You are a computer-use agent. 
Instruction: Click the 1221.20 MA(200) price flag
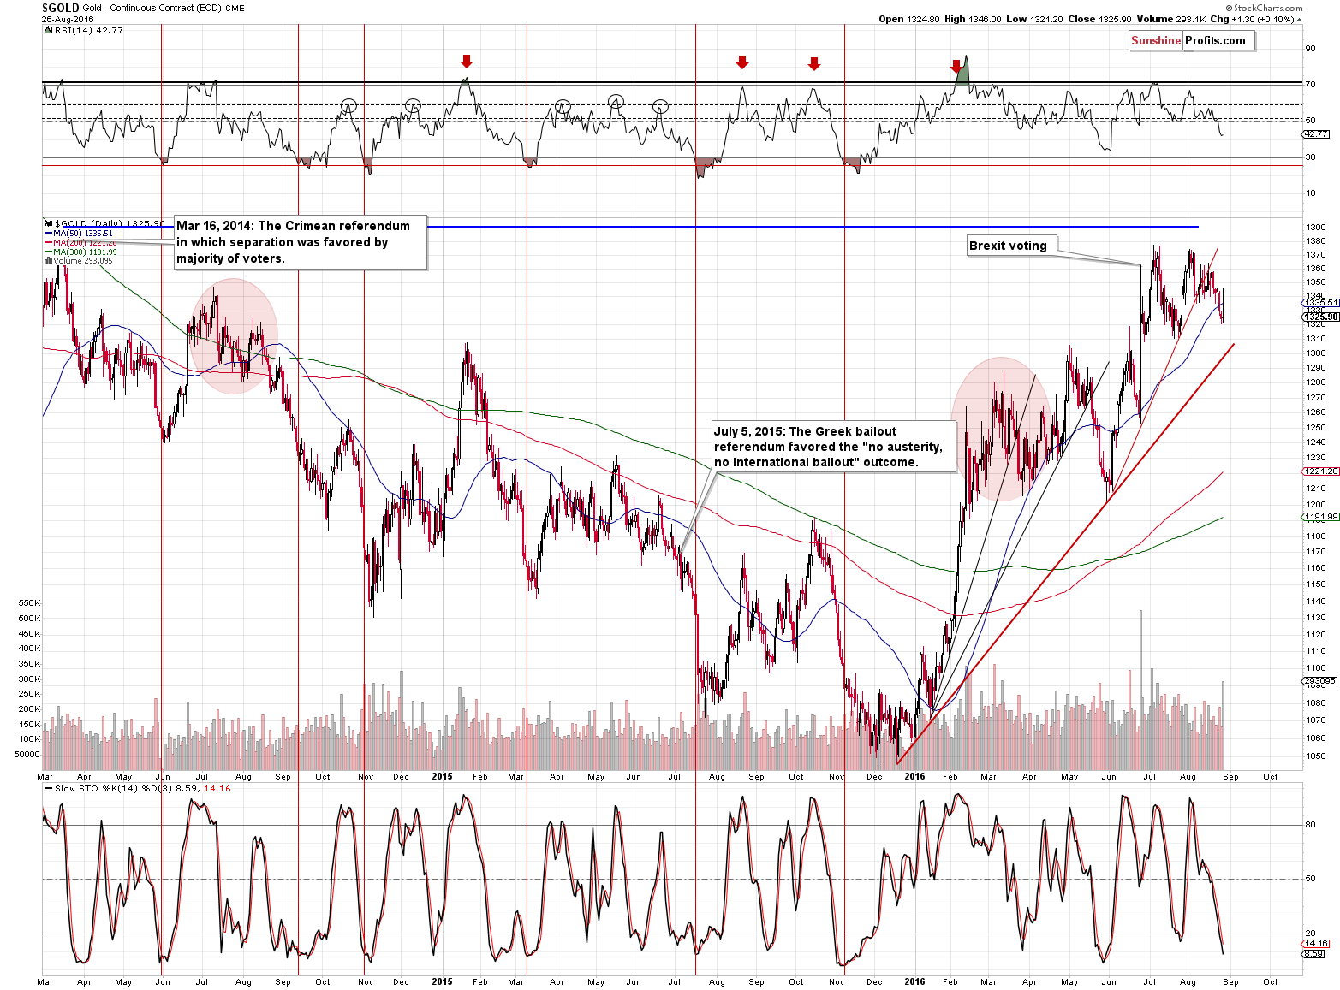[1319, 471]
